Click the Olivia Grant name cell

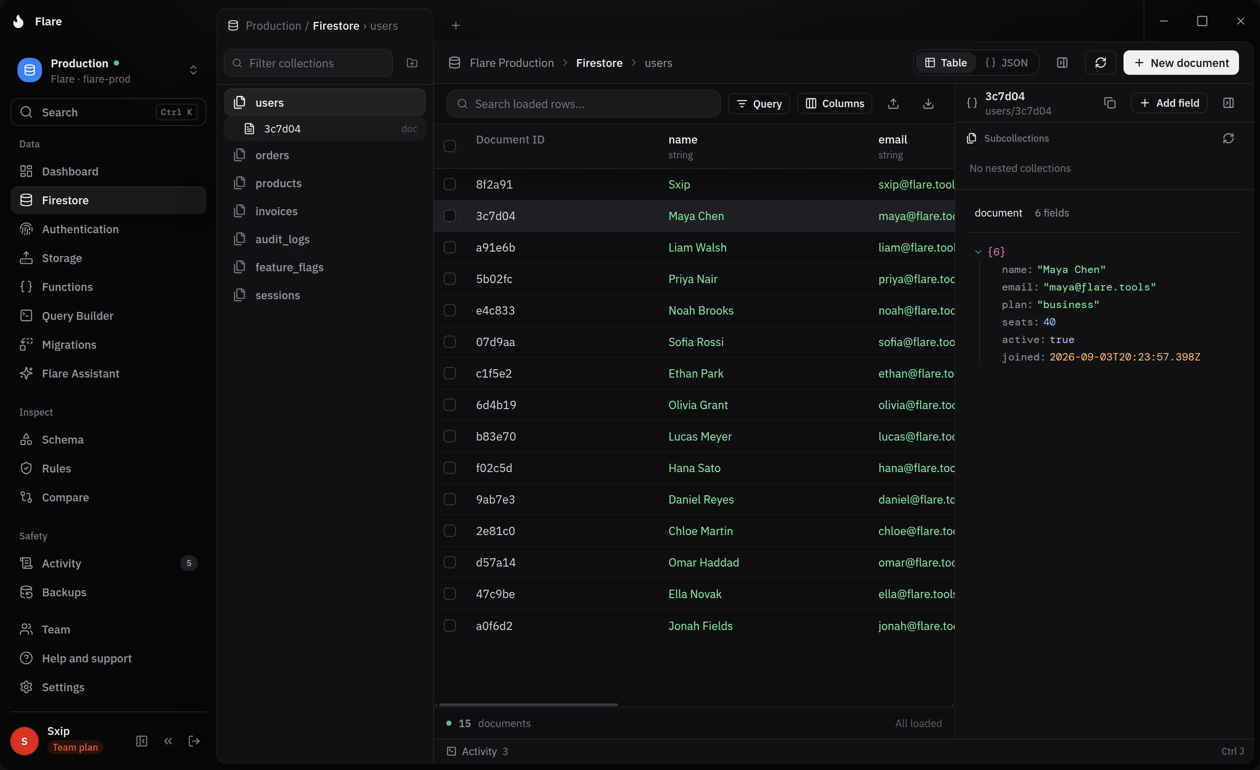click(x=697, y=405)
